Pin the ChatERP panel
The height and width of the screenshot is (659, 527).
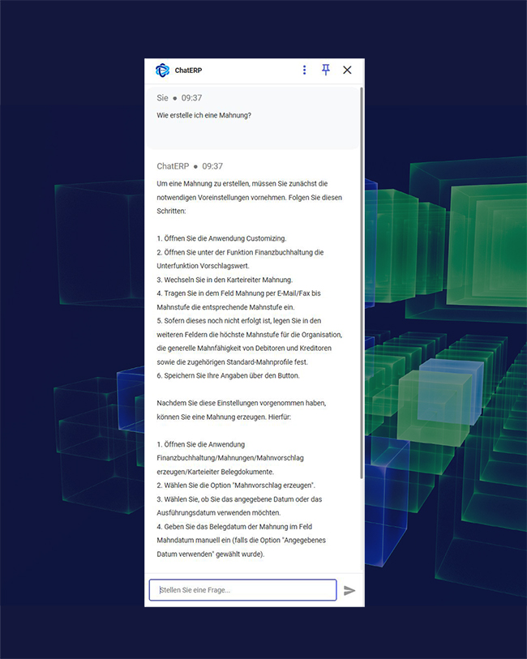[326, 71]
